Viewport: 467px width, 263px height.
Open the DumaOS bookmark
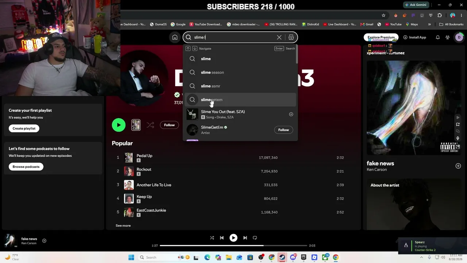pos(158,24)
